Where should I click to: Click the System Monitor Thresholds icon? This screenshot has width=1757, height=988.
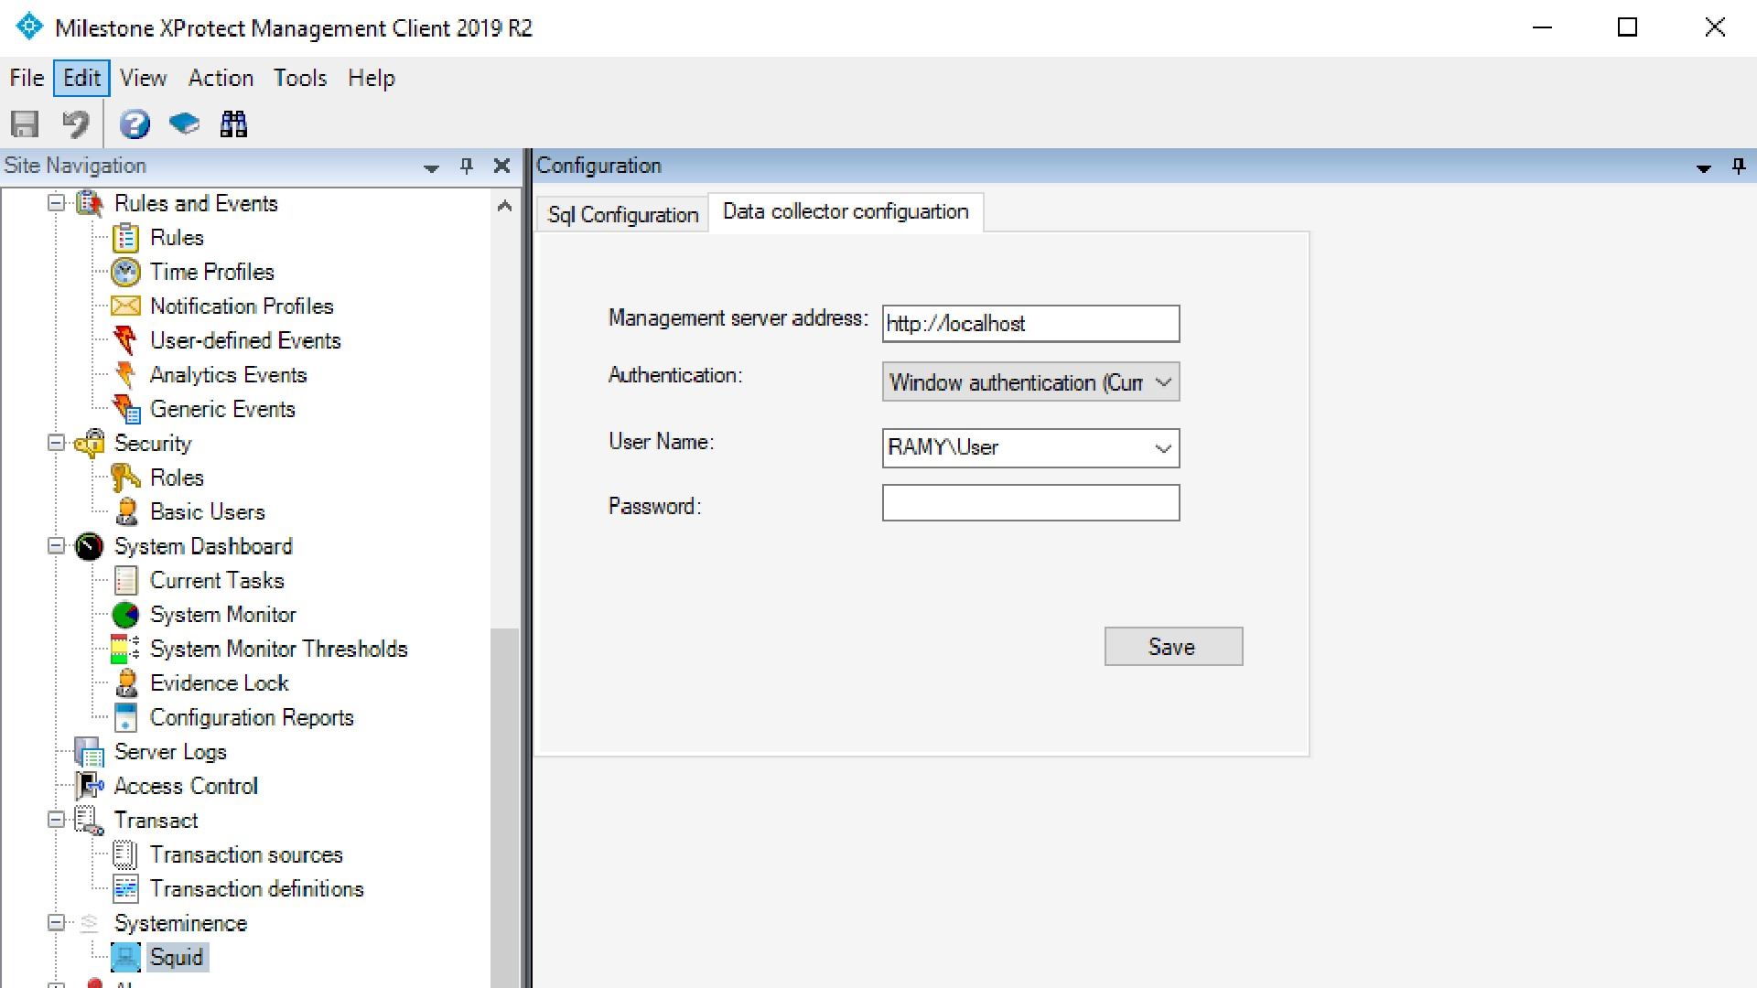point(125,650)
